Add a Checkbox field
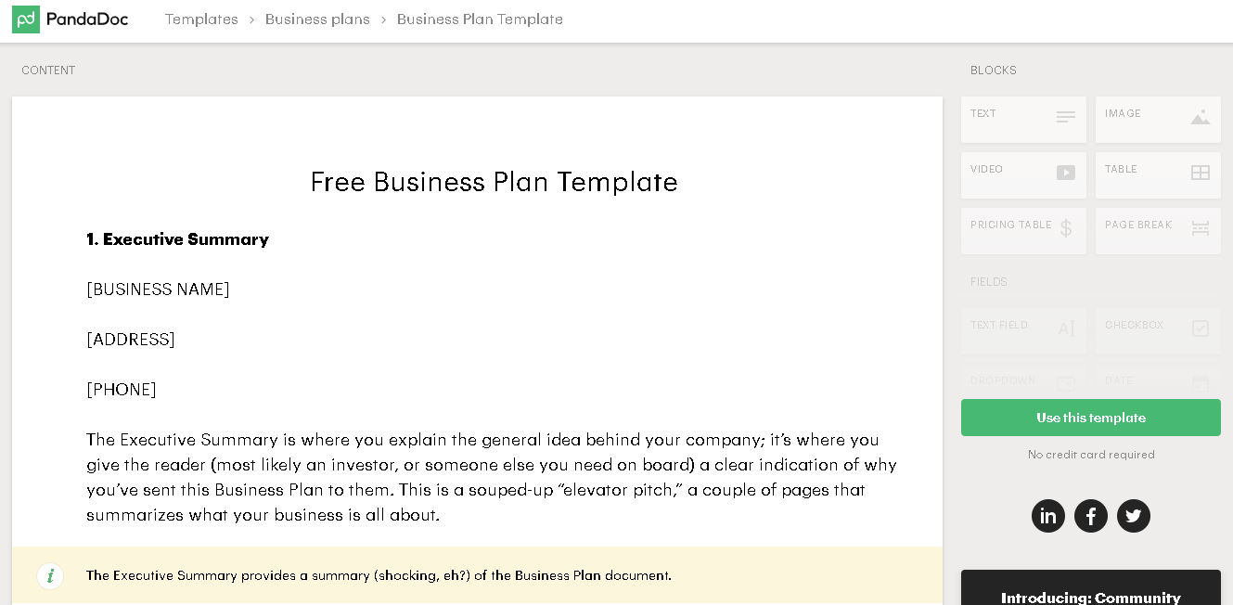The height and width of the screenshot is (605, 1233). point(1158,330)
